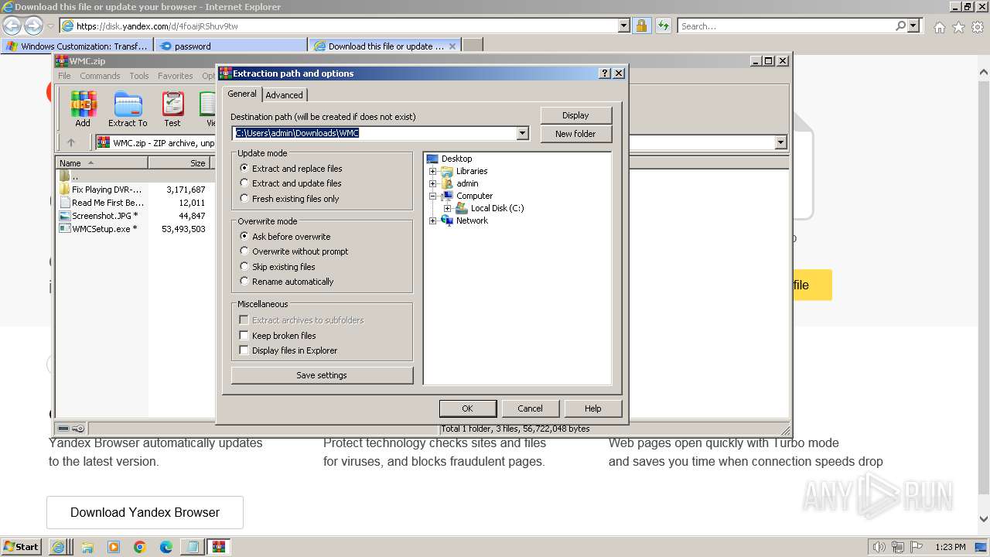Screen dimensions: 990x557
Task: Open the IE search provider dropdown
Action: pyautogui.click(x=913, y=26)
